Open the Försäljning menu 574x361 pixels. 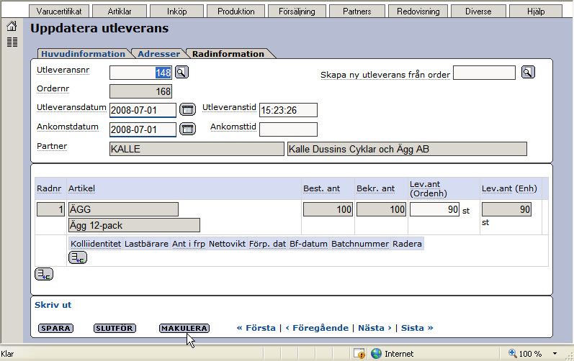(x=297, y=12)
